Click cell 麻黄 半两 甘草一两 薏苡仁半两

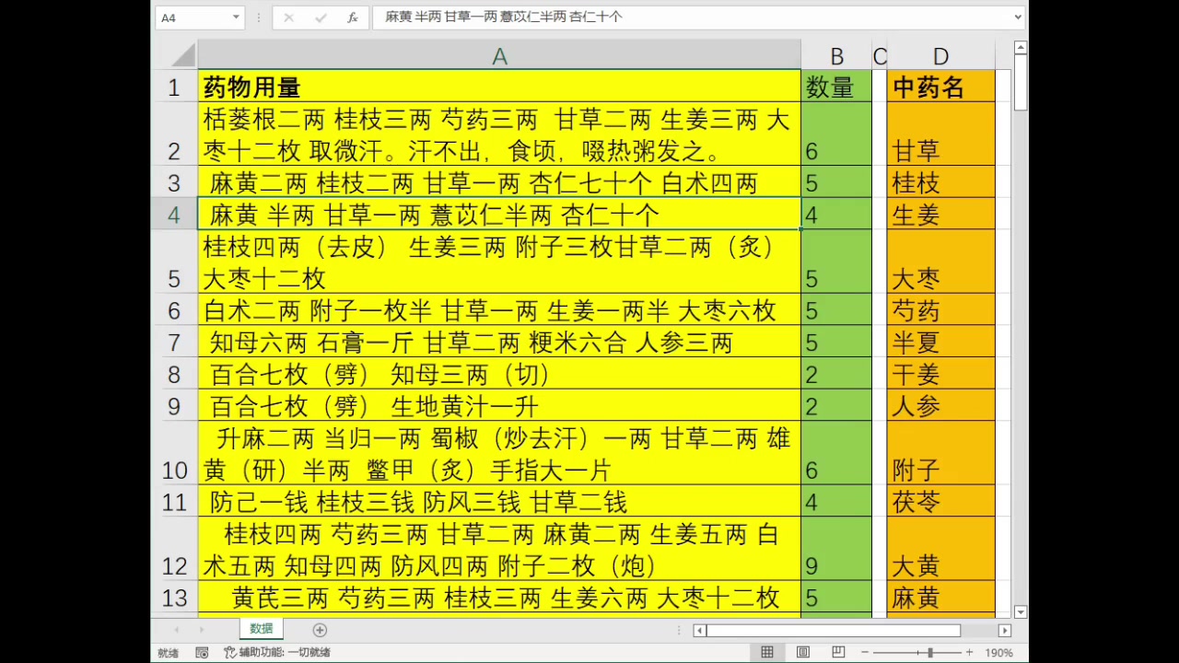[x=499, y=214]
